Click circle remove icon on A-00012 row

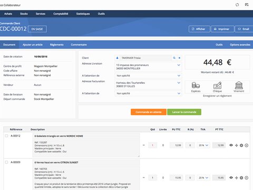247,145
